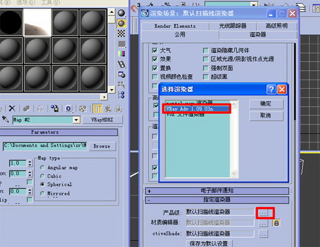The image size is (320, 247).
Task: Select the black first material sample slot
Action: pyautogui.click(x=10, y=23)
